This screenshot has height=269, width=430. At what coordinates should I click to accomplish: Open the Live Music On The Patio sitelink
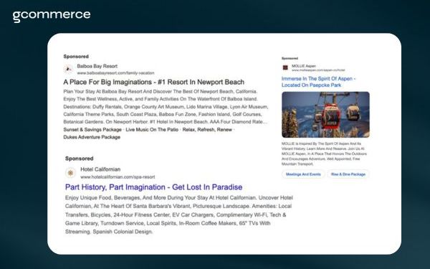click(152, 130)
